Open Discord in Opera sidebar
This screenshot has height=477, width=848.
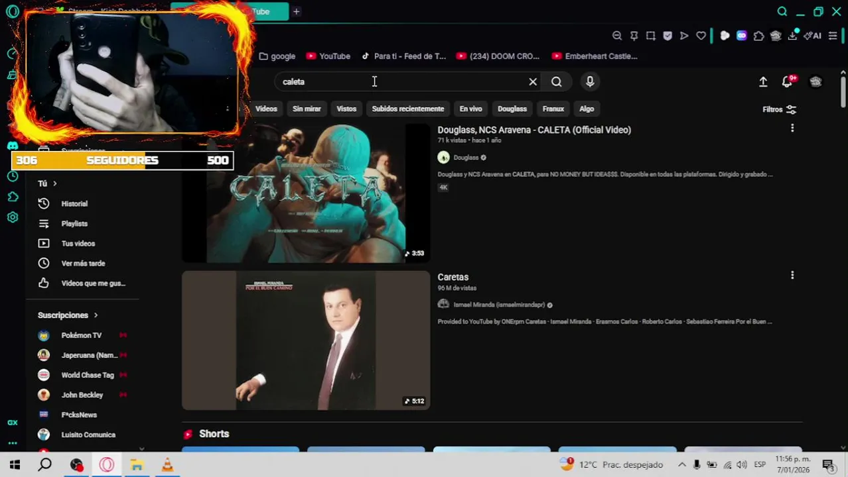13,146
